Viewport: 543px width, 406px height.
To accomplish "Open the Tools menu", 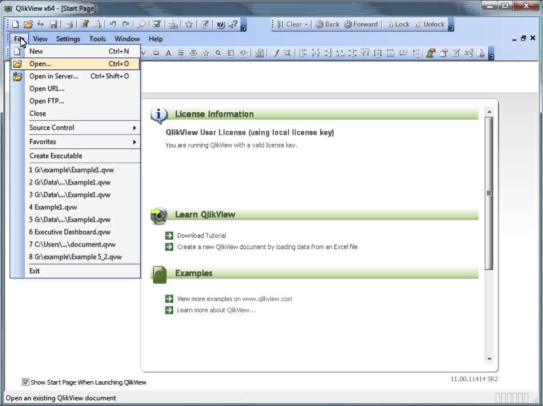I will (x=97, y=39).
